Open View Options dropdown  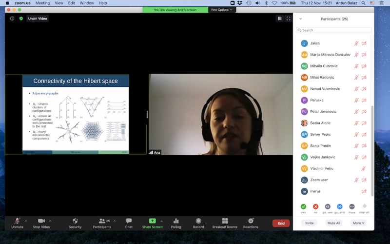point(222,10)
